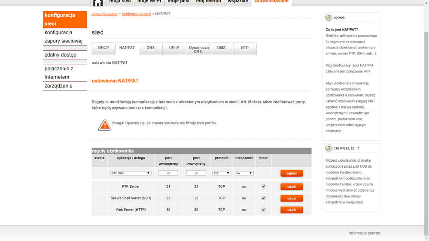Screen dimensions: 429x241
Task: Delete the FTP Server rule with usuń
Action: coord(292,187)
